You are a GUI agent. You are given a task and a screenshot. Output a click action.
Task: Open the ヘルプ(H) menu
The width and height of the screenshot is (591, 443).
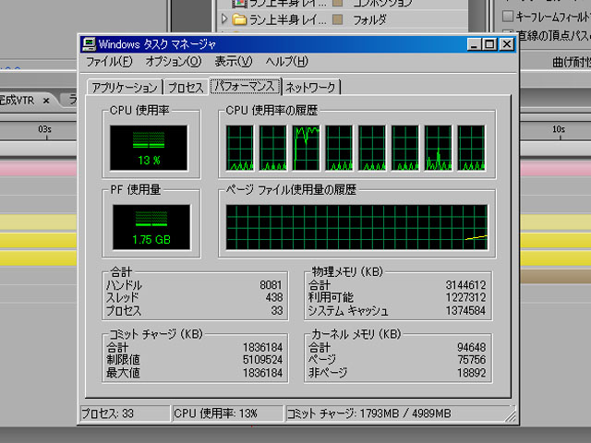(x=287, y=62)
